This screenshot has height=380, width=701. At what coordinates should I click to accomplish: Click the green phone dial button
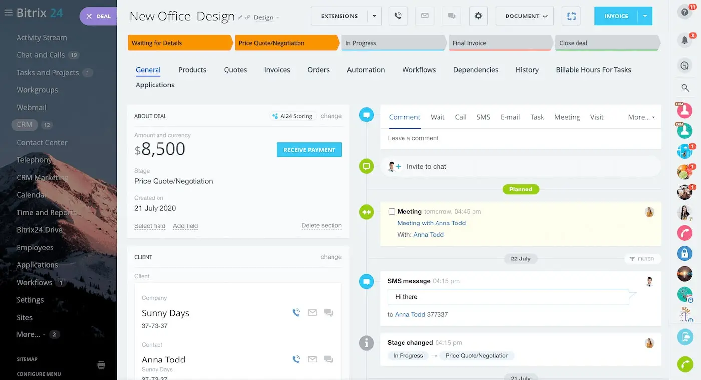[x=684, y=364]
